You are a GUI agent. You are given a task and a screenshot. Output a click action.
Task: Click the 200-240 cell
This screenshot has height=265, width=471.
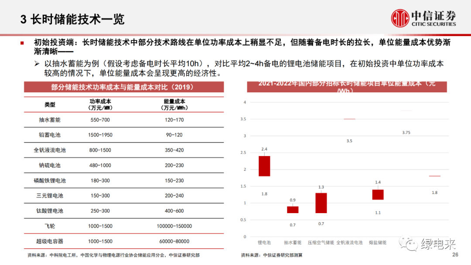(x=174, y=196)
